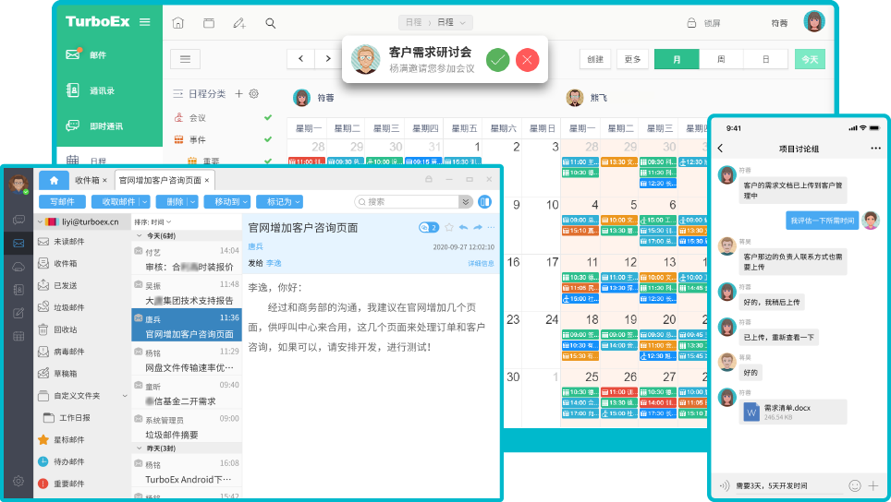Viewport: 891px width, 502px height.
Task: Decline the meeting invitation with red X
Action: click(527, 60)
